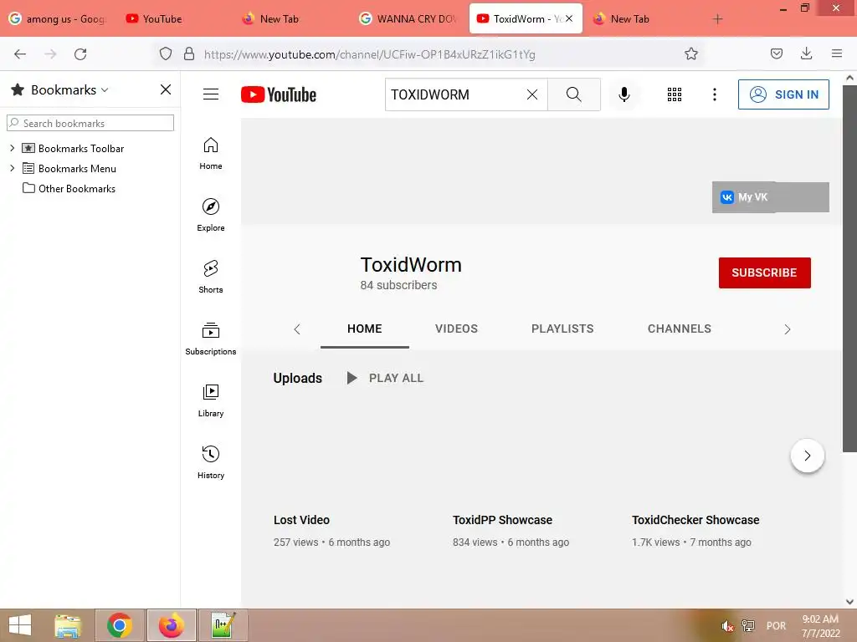Go back using browser back arrow

tap(20, 54)
